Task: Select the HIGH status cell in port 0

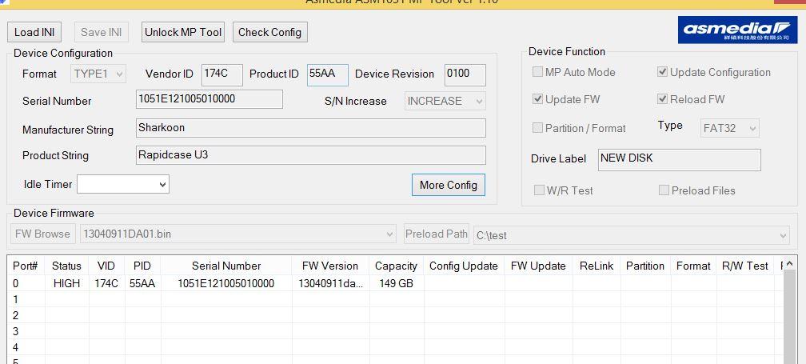Action: [x=67, y=283]
